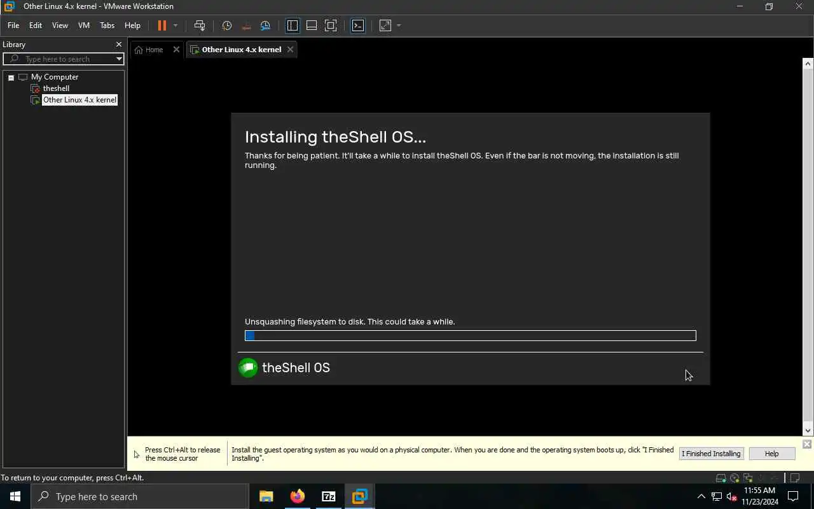Close the Home tab

point(176,50)
